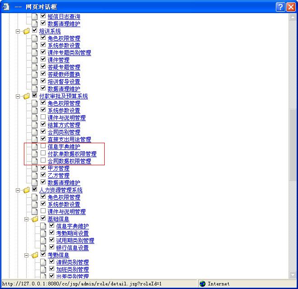Uncheck the 考勤信息 folder checkbox
This screenshot has height=289, width=298.
43,254
